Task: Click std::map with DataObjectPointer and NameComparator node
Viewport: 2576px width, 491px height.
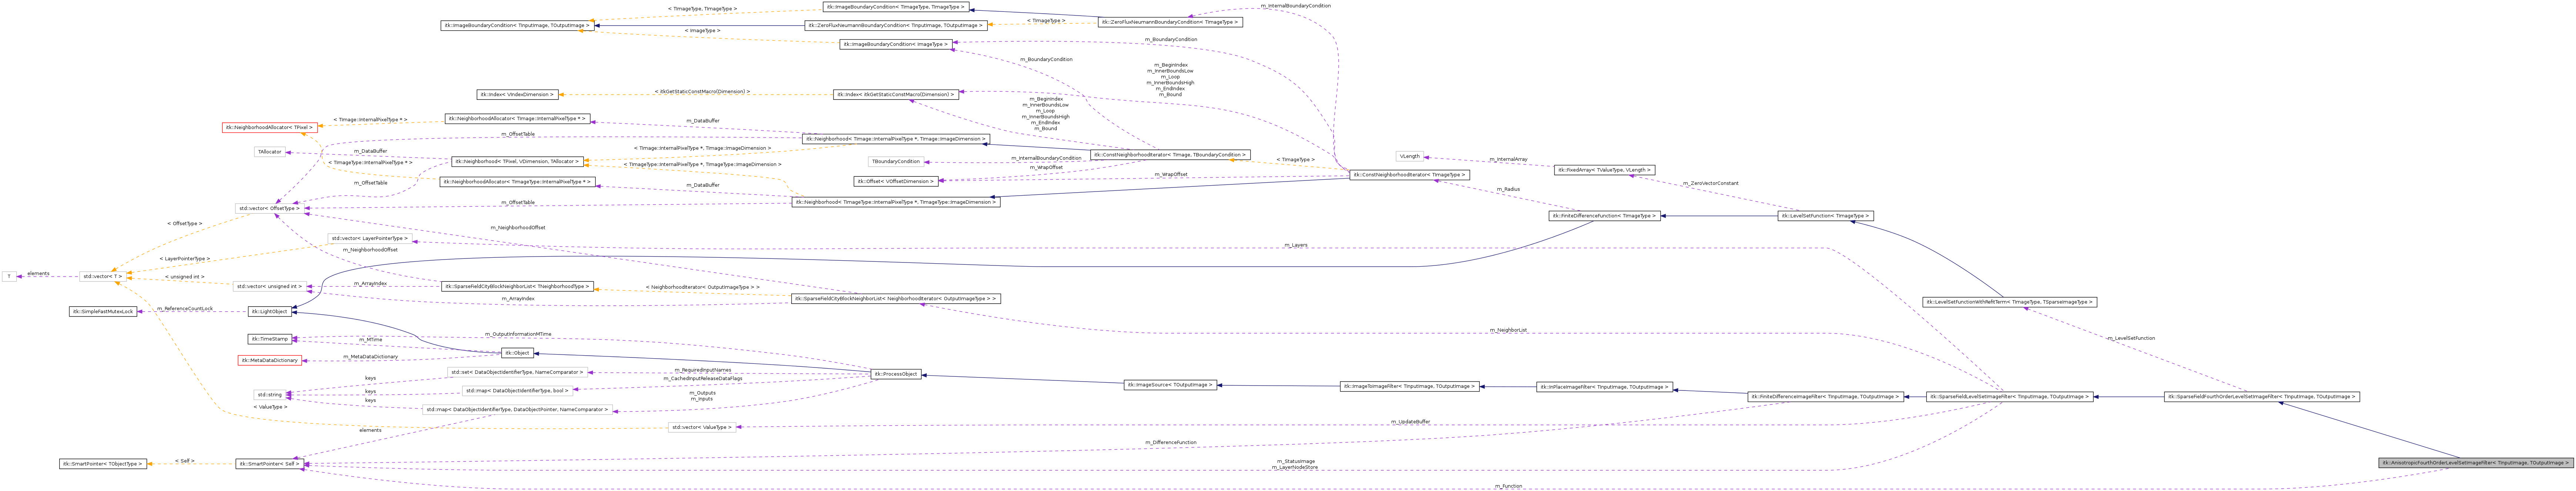Action: coord(517,409)
